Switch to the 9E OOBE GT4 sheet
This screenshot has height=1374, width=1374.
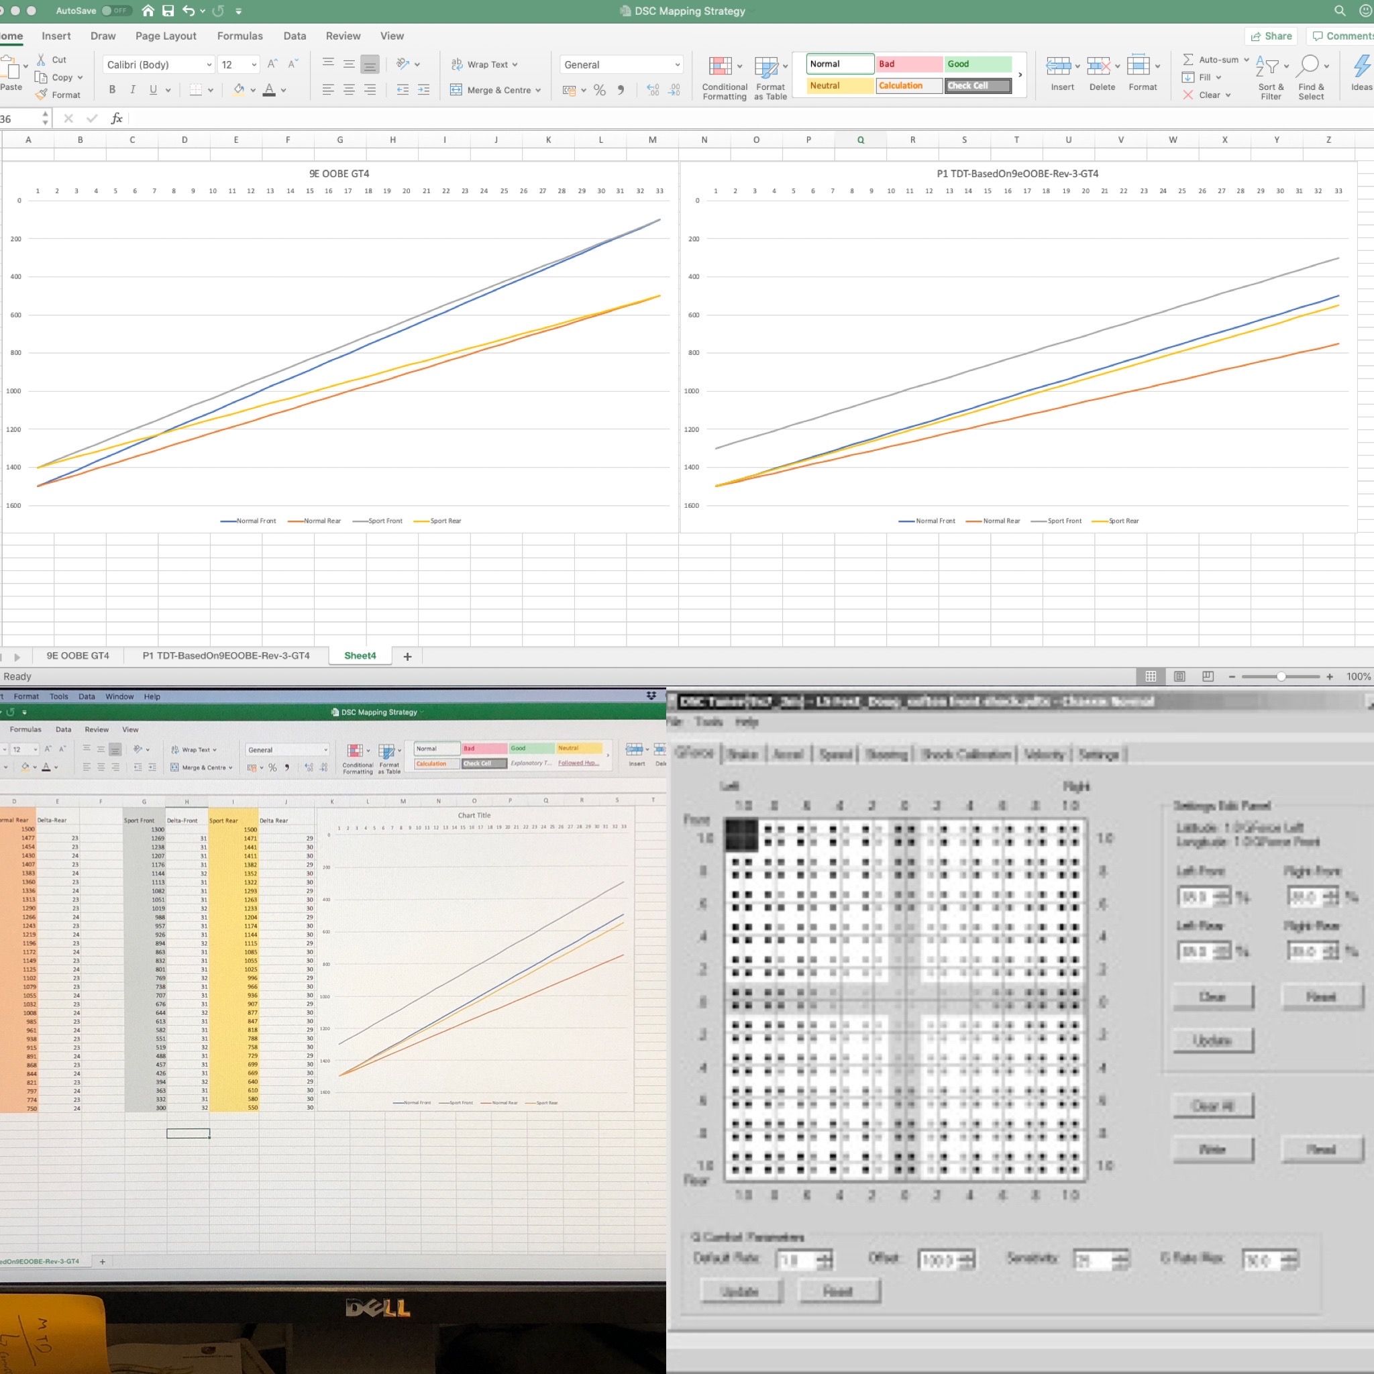[78, 655]
